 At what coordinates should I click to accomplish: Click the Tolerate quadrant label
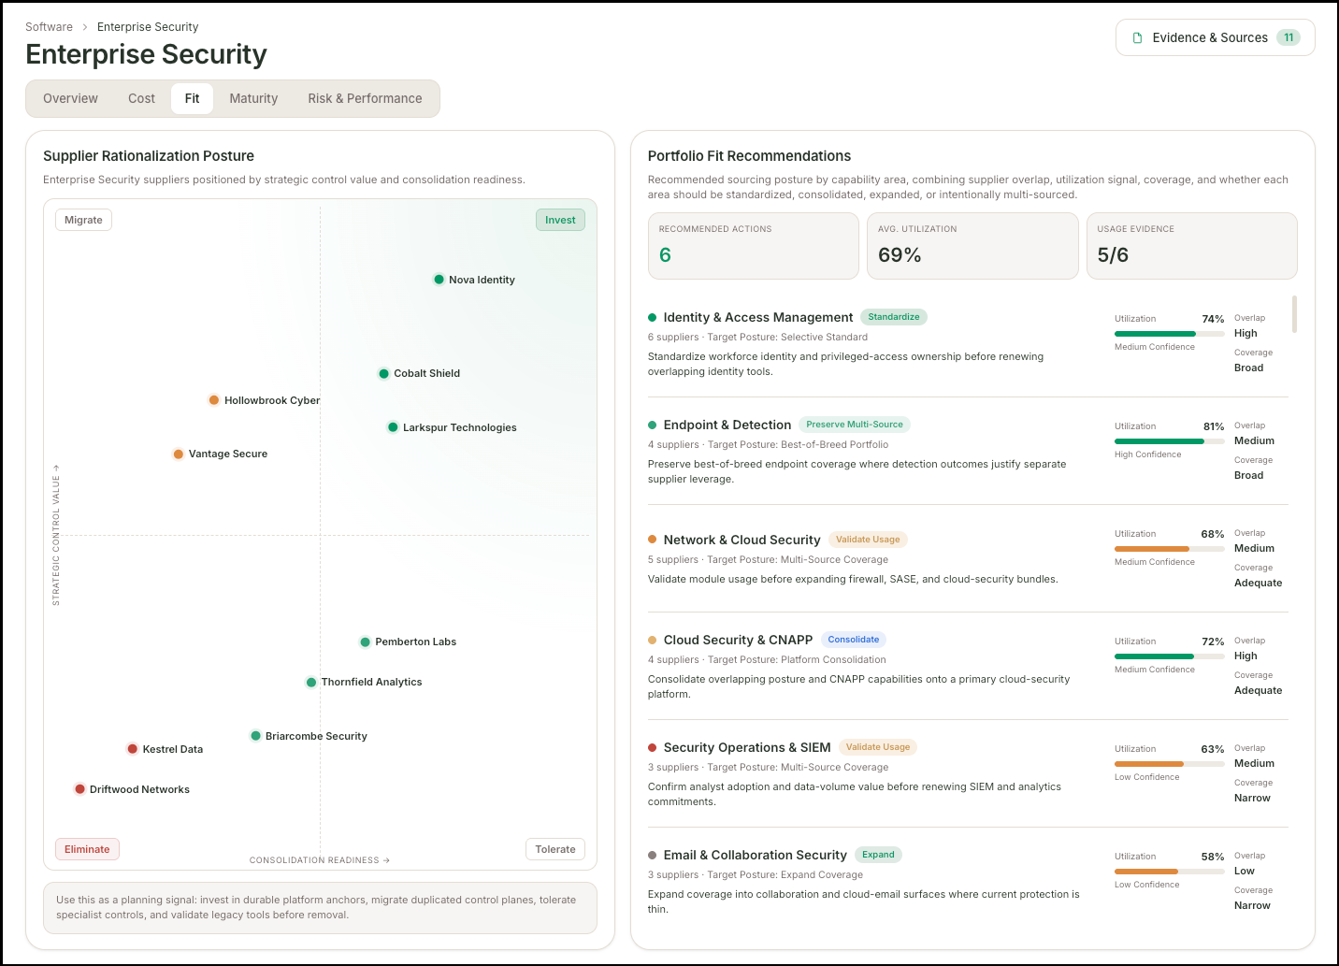tap(555, 849)
